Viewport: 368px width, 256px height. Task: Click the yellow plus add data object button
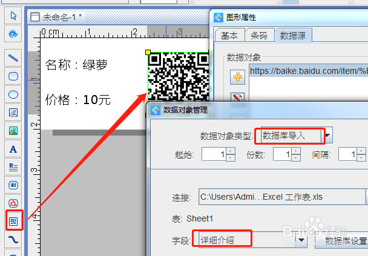click(x=237, y=77)
